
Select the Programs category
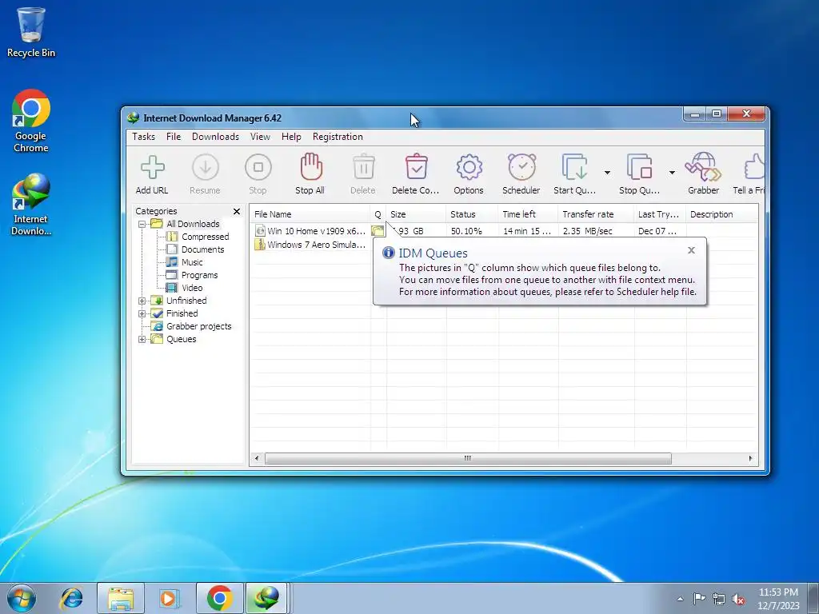(x=199, y=275)
